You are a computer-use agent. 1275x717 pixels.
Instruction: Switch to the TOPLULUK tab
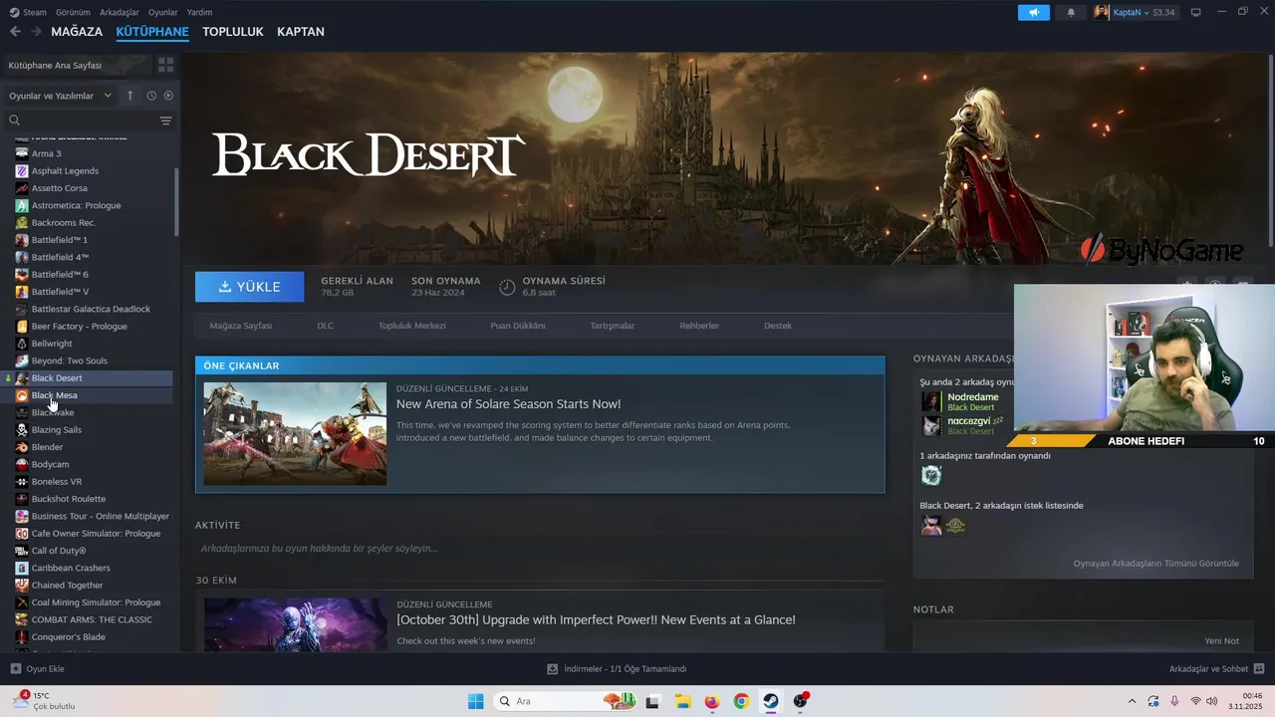pos(233,32)
